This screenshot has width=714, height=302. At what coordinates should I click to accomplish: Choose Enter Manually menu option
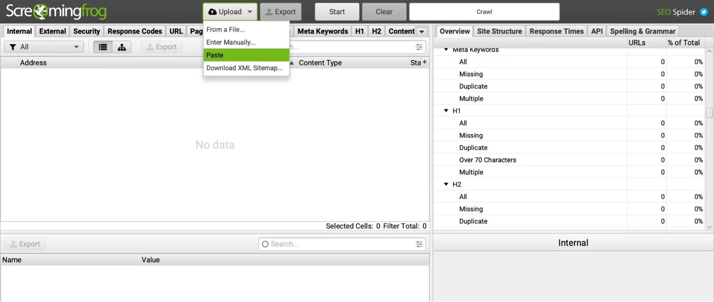246,42
